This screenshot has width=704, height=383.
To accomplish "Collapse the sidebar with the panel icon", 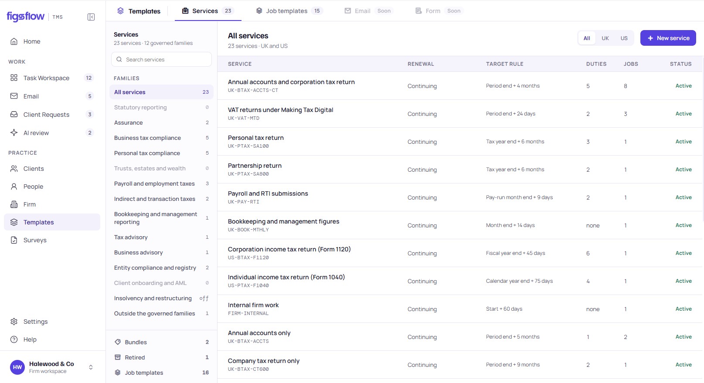I will (91, 17).
